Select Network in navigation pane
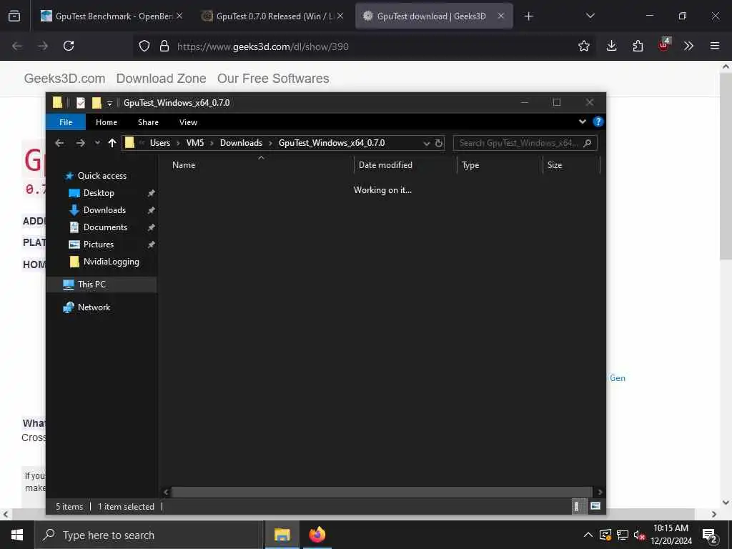The image size is (732, 549). coord(94,307)
